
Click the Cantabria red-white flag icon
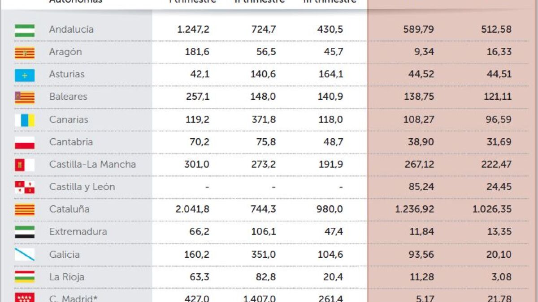pos(25,143)
